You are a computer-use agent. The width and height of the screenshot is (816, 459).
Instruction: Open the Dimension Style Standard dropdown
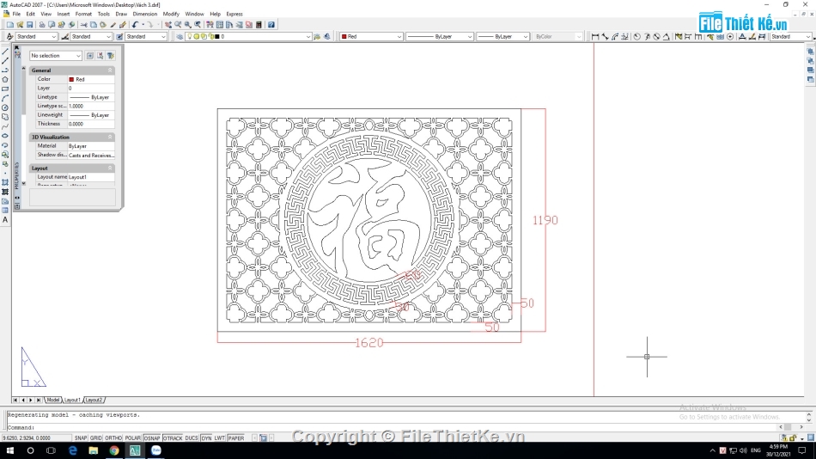pos(91,36)
